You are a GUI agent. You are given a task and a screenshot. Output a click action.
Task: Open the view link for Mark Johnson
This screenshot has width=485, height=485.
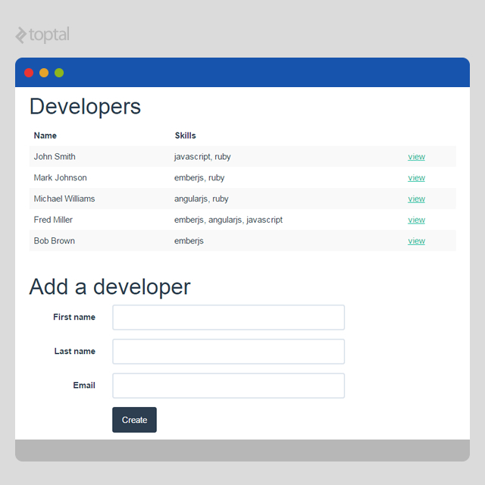pyautogui.click(x=416, y=178)
